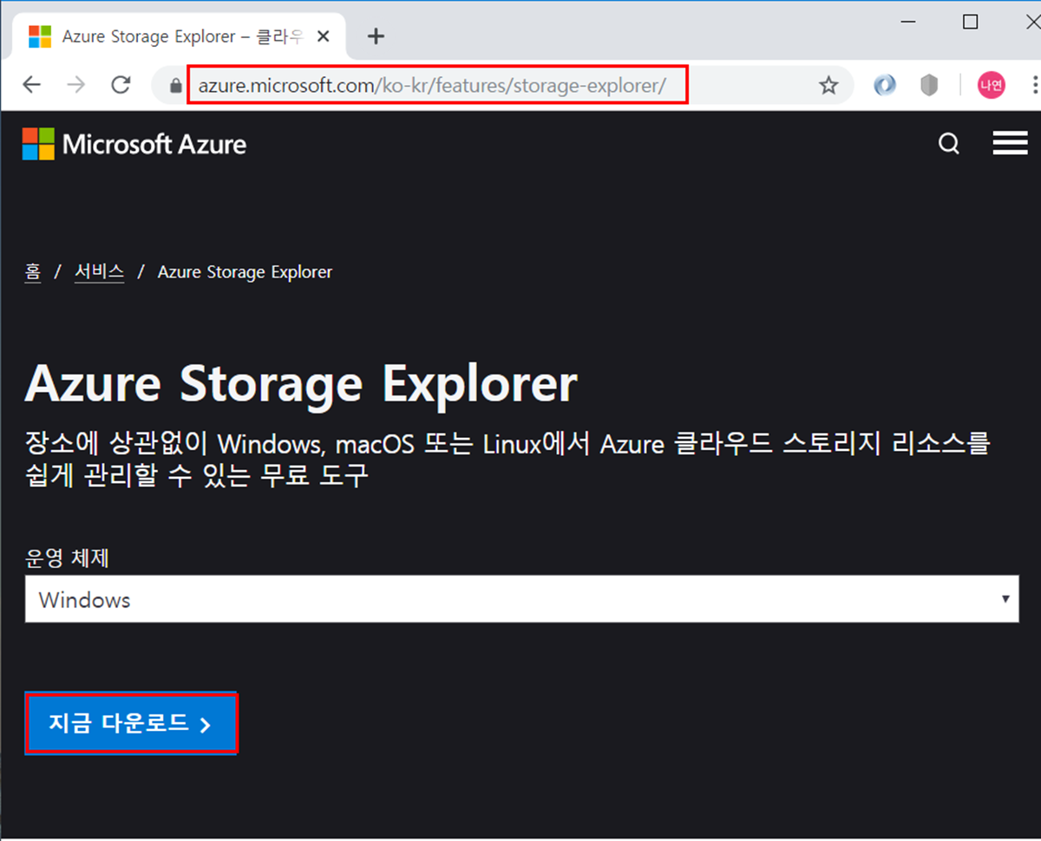Click Azure Storage Explorer breadcrumb text
1041x841 pixels.
pyautogui.click(x=245, y=272)
